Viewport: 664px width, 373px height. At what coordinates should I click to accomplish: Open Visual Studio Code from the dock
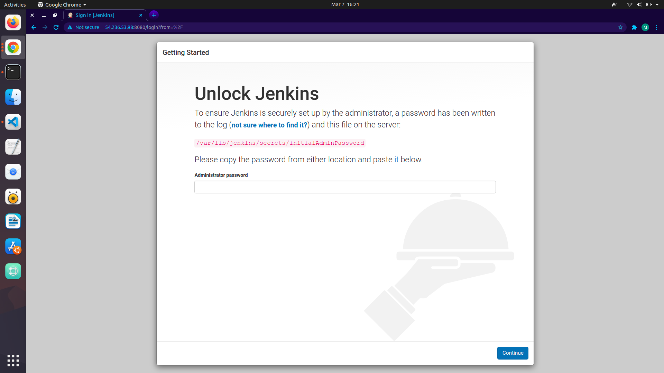point(13,122)
